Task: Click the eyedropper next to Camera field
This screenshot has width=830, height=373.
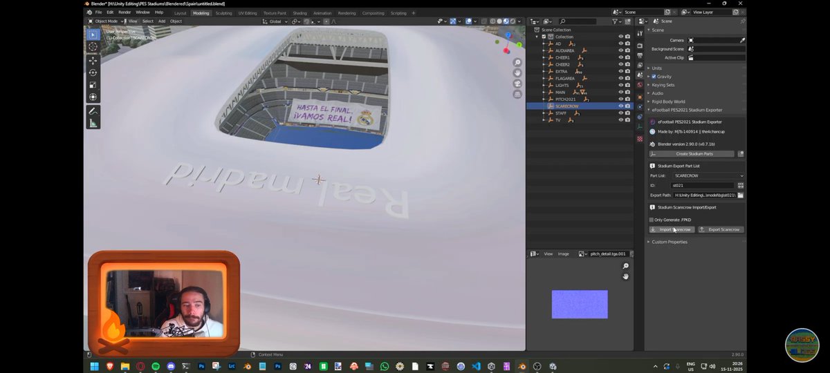Action: (x=742, y=40)
